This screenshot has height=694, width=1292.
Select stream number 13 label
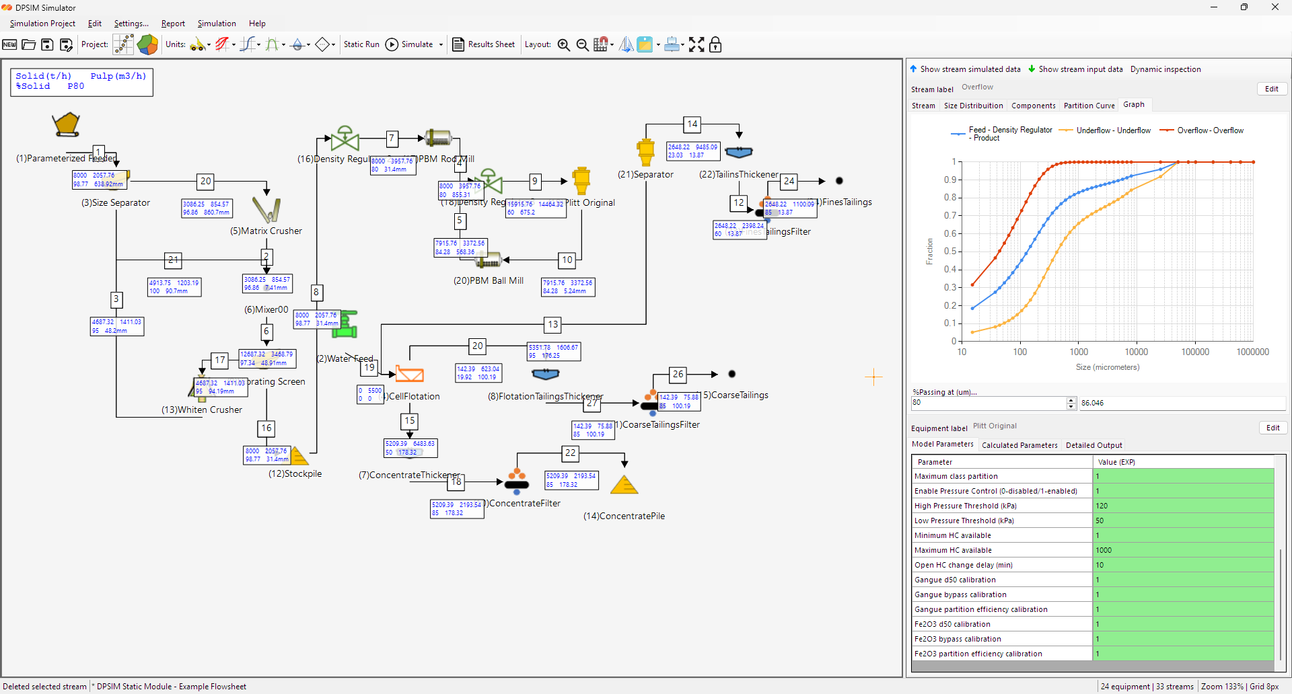[x=552, y=324]
